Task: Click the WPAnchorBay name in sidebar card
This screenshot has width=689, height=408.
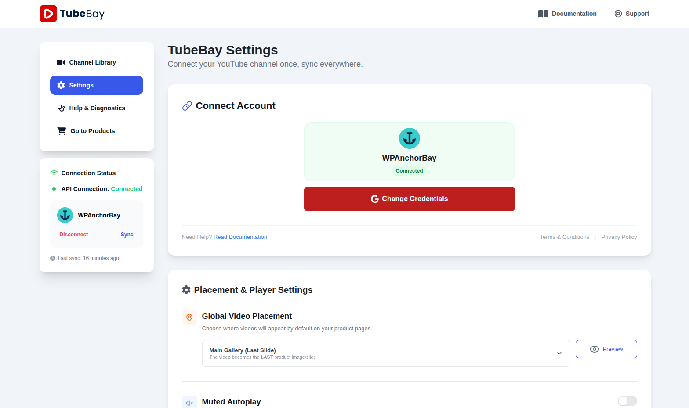Action: [x=99, y=215]
